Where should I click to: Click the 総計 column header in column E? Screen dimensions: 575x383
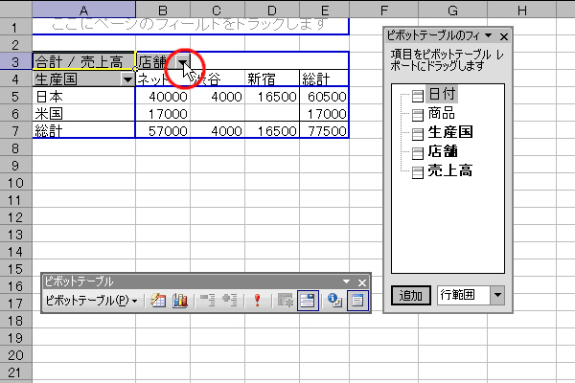[x=324, y=79]
